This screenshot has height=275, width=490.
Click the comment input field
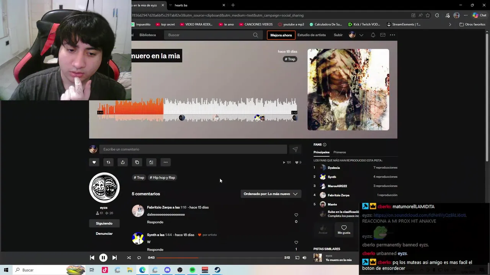pos(193,149)
